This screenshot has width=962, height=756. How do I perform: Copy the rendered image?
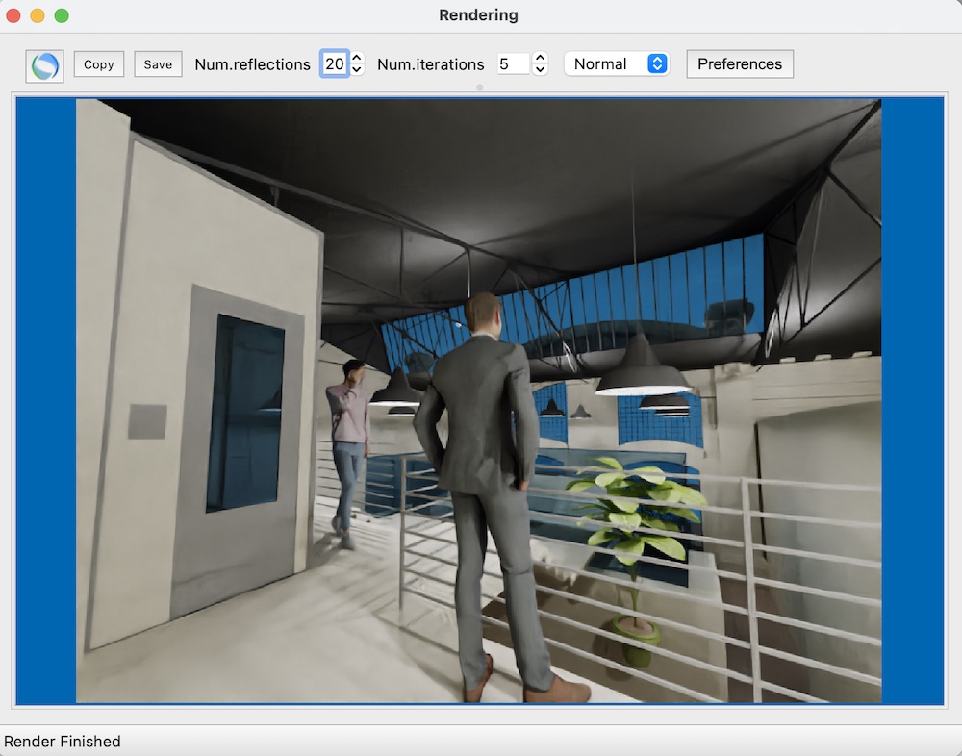click(x=98, y=64)
